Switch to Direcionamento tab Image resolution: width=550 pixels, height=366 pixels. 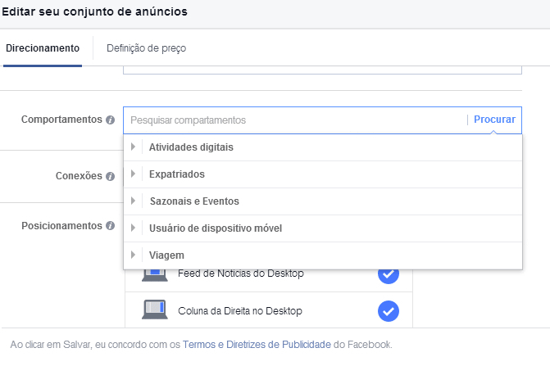point(43,48)
